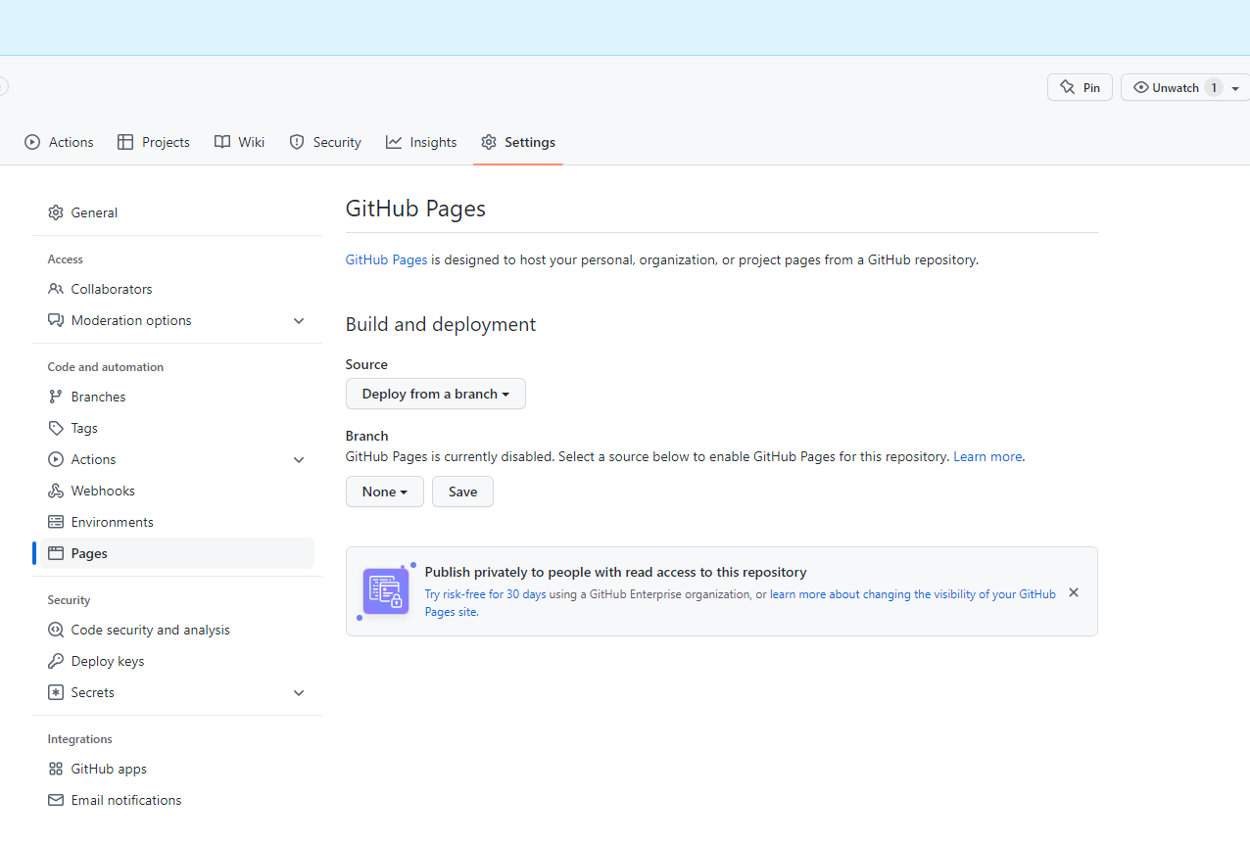The image size is (1250, 844).
Task: Select the Settings tab
Action: 518,142
